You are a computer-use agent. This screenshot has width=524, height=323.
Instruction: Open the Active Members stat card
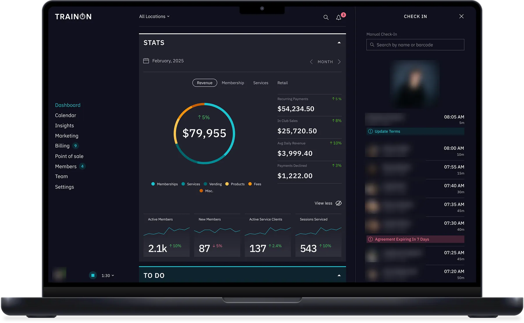coord(167,235)
